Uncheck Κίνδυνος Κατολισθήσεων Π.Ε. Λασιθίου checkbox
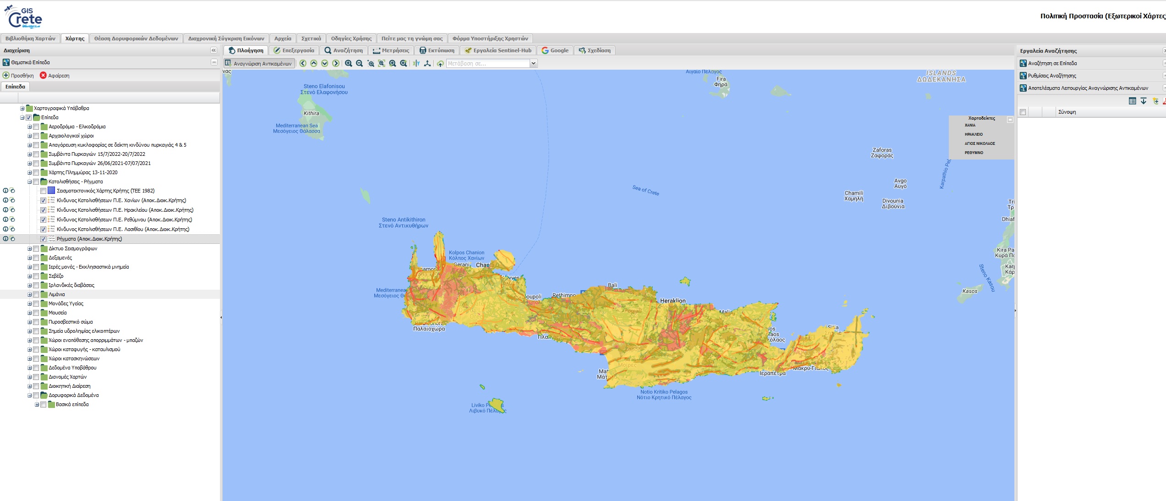The height and width of the screenshot is (501, 1166). click(43, 229)
